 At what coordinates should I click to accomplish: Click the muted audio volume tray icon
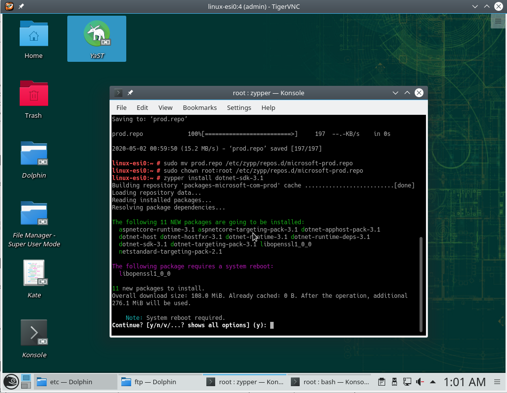[x=420, y=382]
